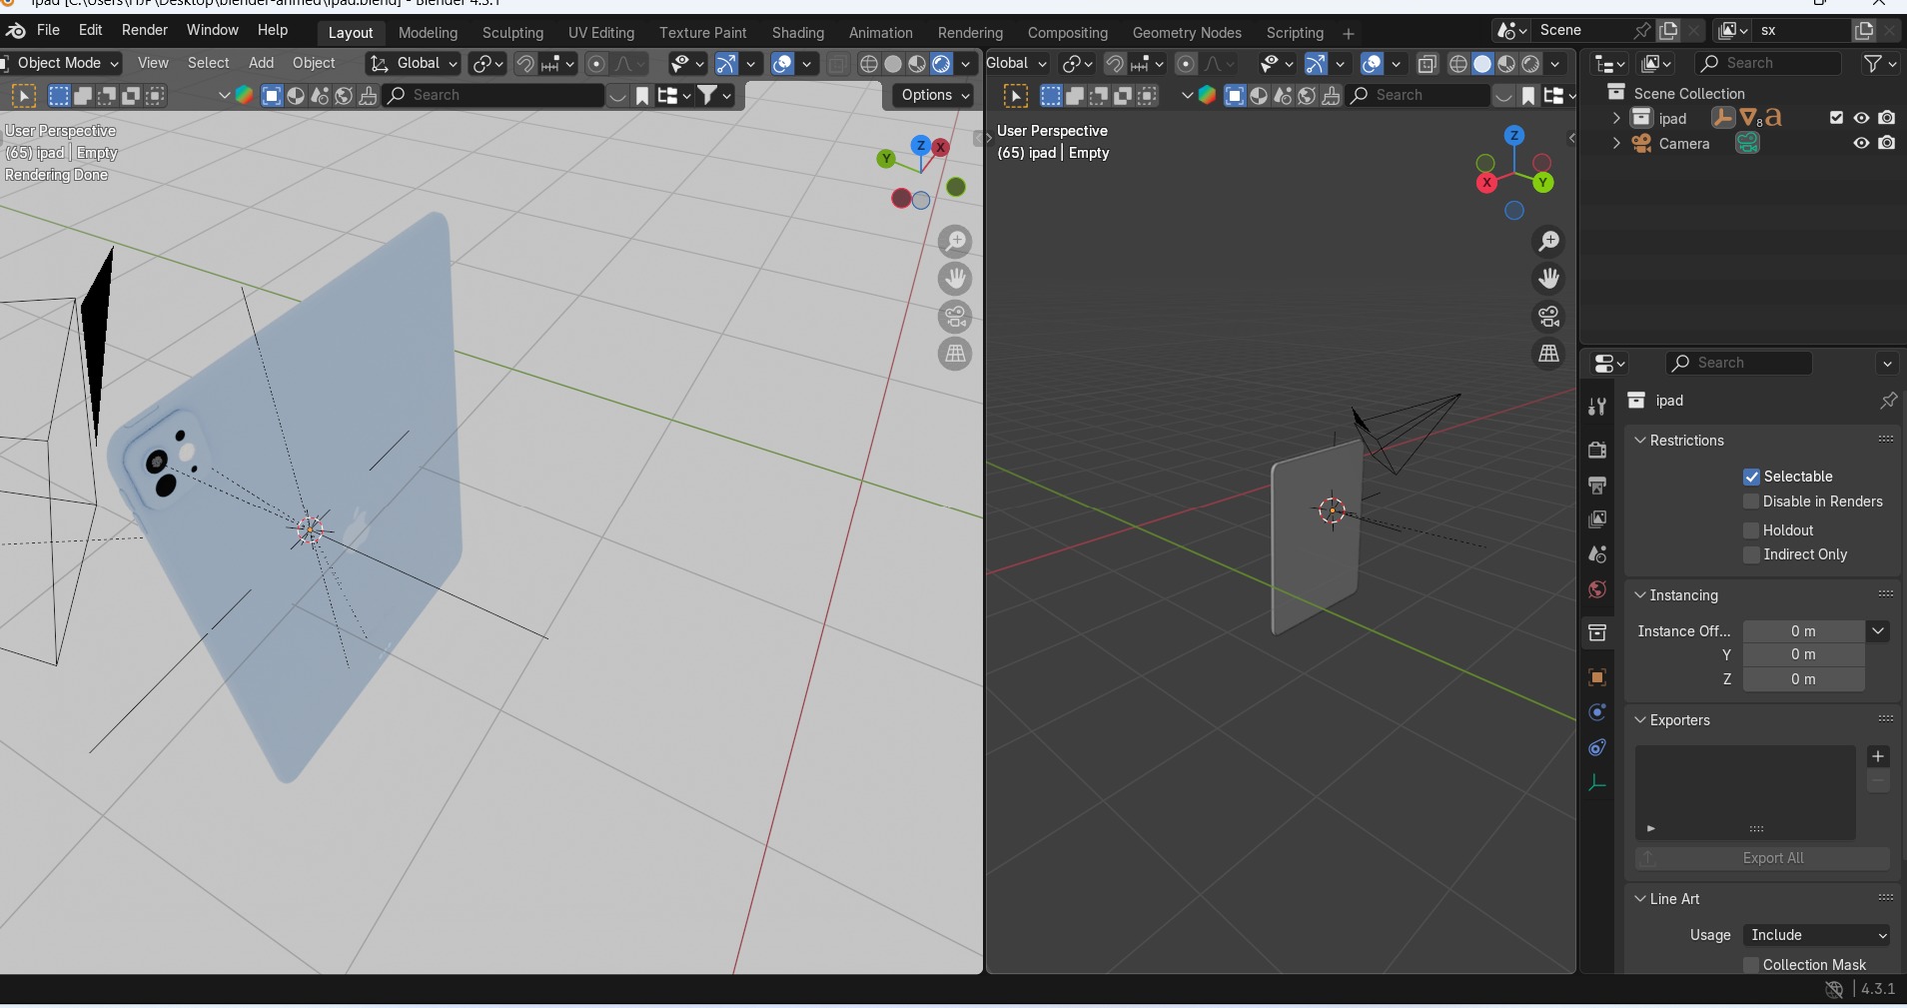This screenshot has height=1008, width=1907.
Task: Open the View Layer properties tab
Action: tap(1597, 519)
